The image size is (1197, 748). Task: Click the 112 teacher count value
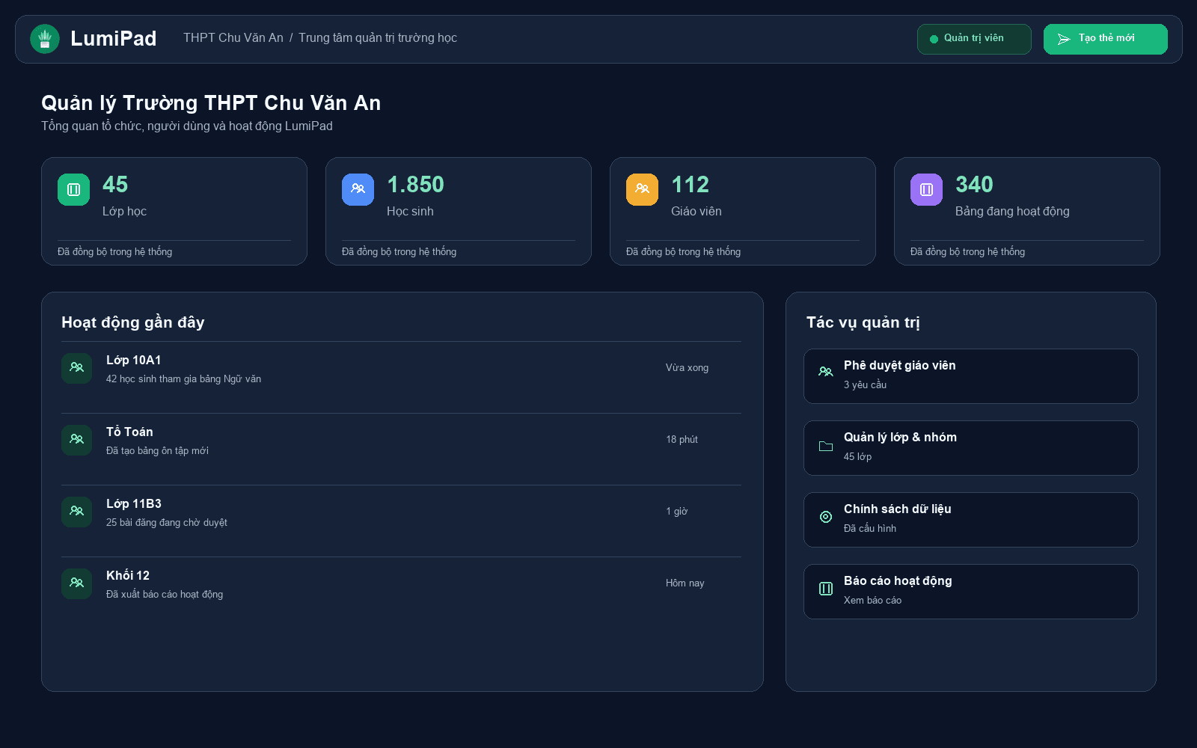point(690,185)
